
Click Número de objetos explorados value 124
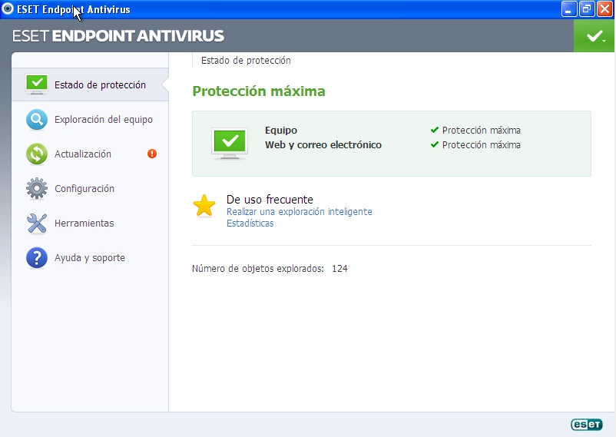(x=339, y=269)
